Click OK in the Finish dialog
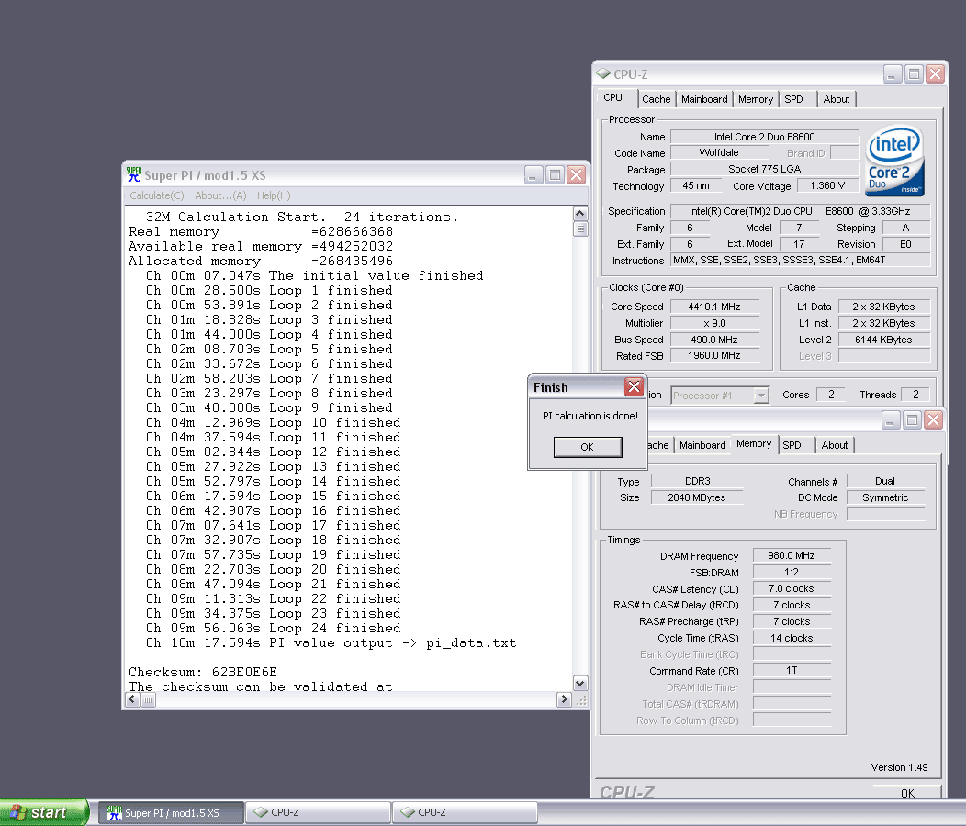Screen dimensions: 966x826 587,447
